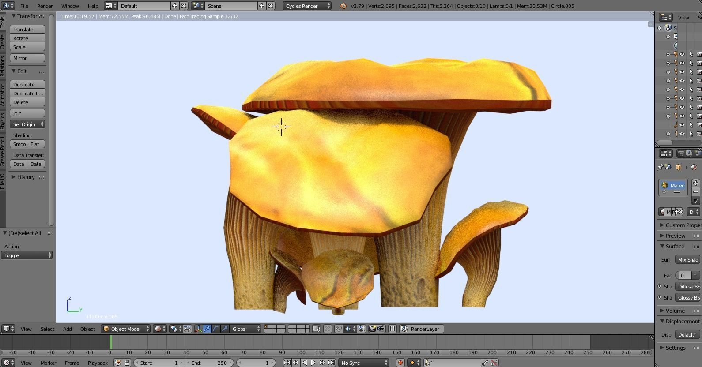The image size is (702, 367).
Task: Switch to the Grease Pencil side tab
Action: point(3,152)
